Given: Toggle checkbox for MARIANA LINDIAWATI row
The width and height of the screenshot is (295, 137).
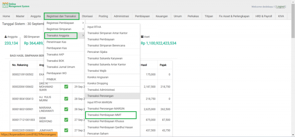Looking at the screenshot, I should (x=66, y=109).
